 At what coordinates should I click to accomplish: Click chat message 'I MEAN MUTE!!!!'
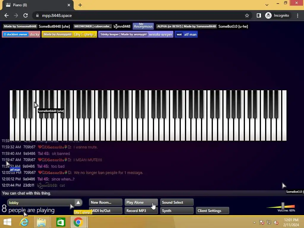tap(88, 160)
